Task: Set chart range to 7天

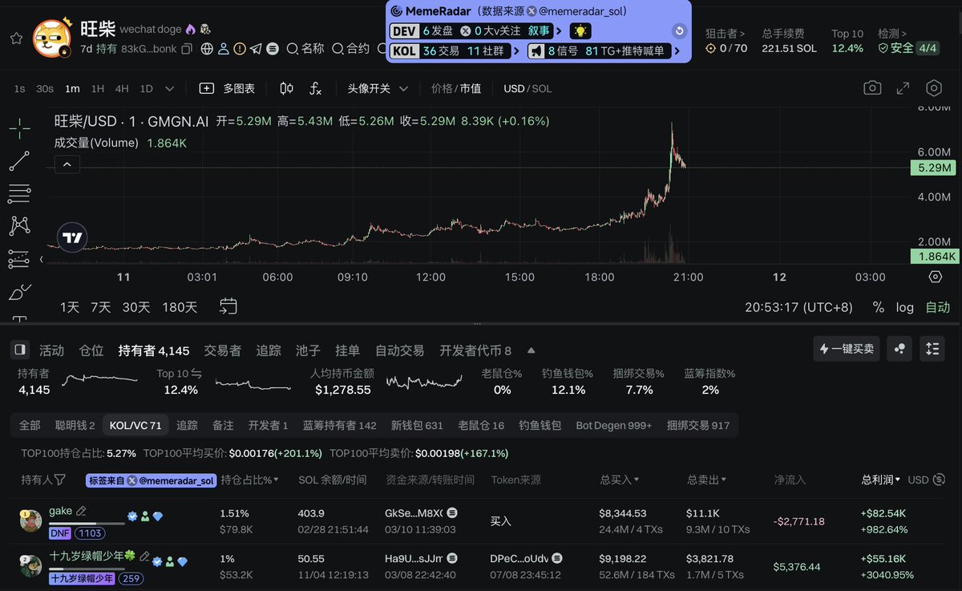Action: pos(100,307)
